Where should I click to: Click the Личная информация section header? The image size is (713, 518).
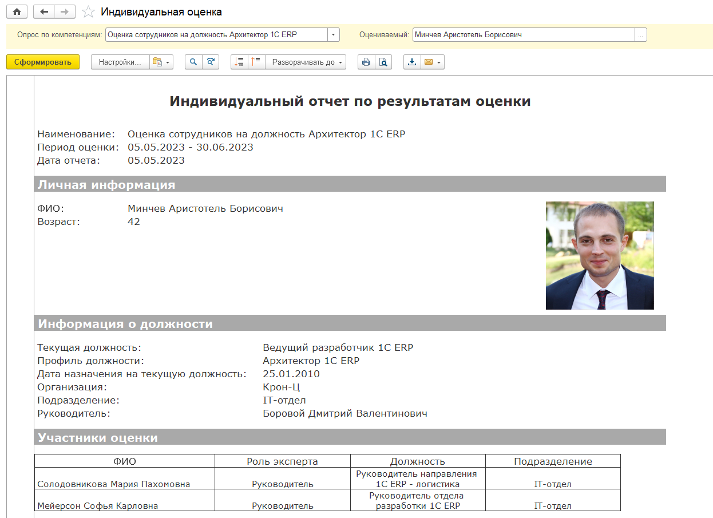click(350, 184)
